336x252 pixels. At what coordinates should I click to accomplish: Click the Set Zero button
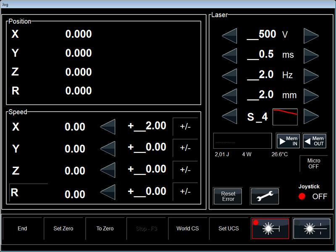point(63,228)
